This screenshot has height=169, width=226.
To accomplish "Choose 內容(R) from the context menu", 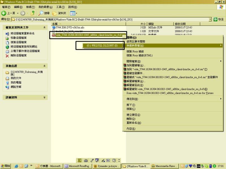I will [173, 129].
